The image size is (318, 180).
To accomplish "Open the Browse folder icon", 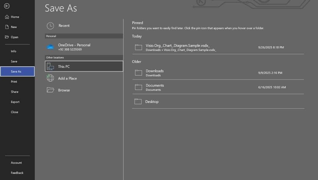I will pos(50,90).
